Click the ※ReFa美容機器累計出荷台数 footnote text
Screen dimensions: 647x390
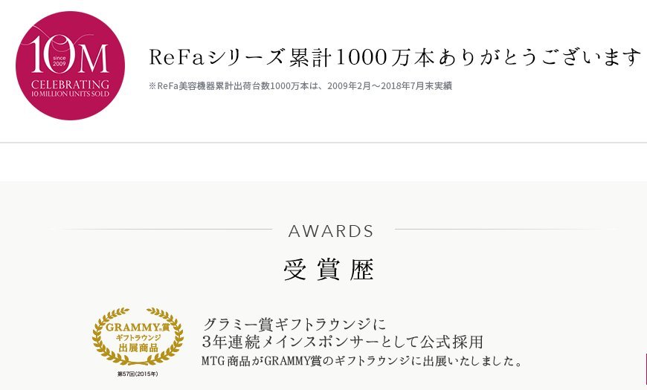(300, 85)
